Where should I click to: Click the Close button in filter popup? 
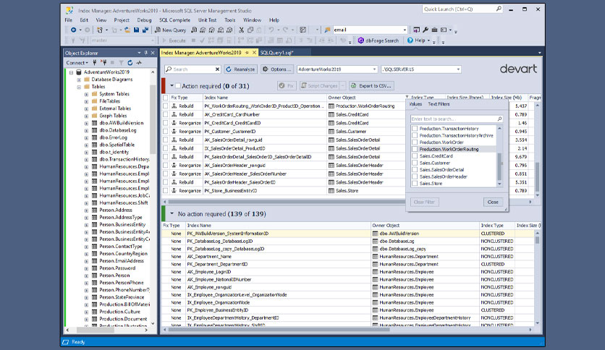(493, 202)
